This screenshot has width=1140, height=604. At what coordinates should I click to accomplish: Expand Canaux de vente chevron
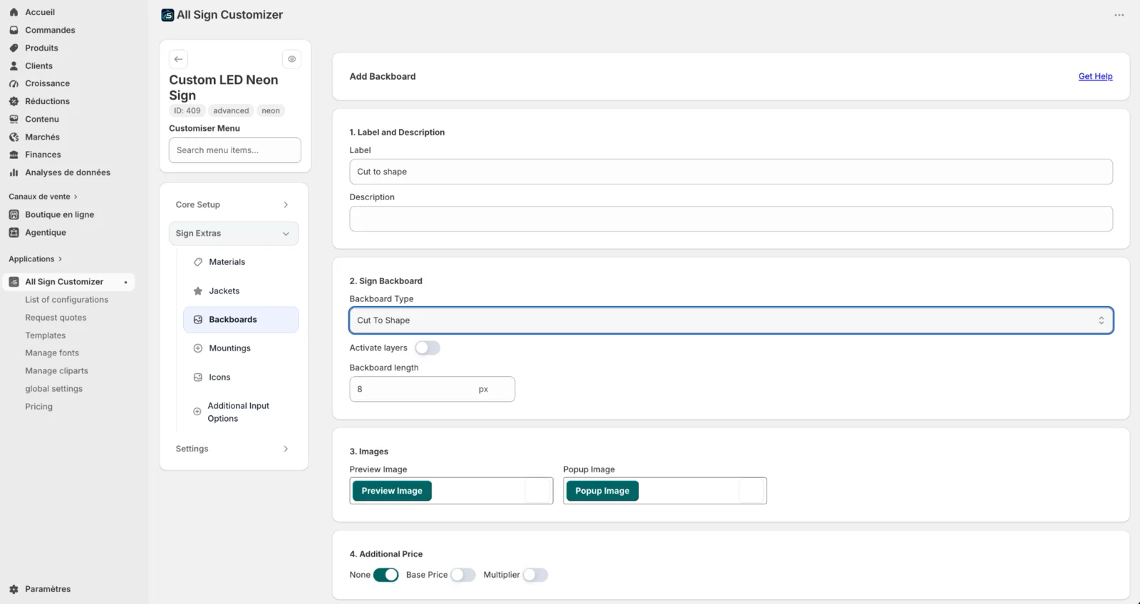pyautogui.click(x=76, y=197)
